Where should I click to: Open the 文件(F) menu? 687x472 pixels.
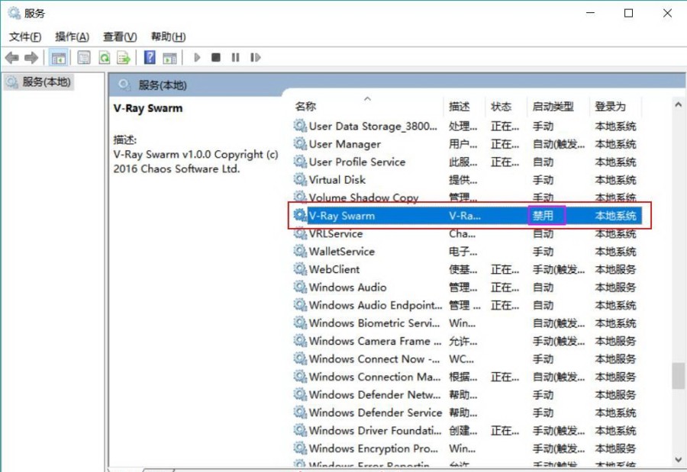(x=25, y=37)
